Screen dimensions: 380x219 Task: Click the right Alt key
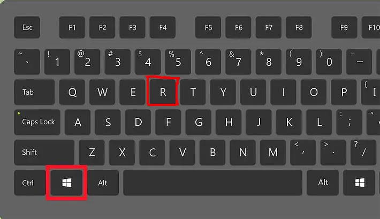(x=323, y=183)
